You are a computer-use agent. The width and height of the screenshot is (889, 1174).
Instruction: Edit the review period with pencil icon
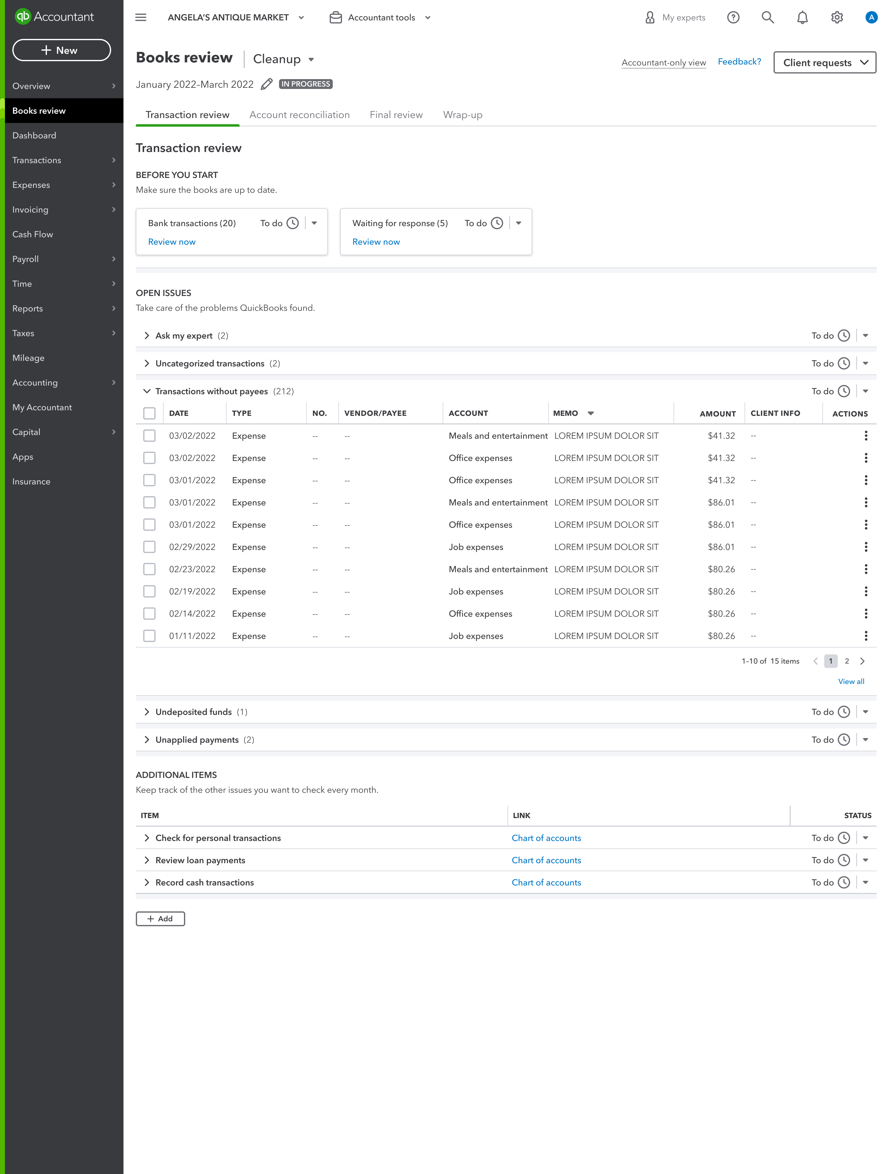(267, 84)
